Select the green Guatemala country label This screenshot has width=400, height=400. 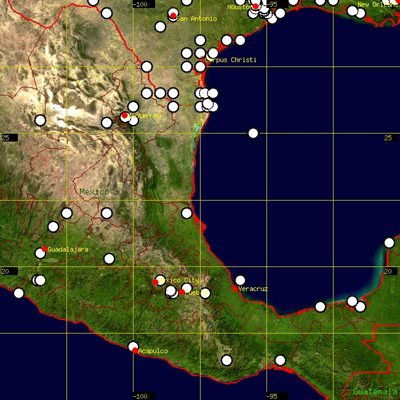point(375,391)
